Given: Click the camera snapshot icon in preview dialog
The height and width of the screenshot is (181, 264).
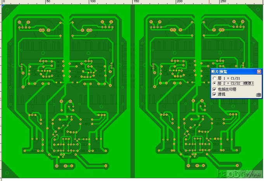Looking at the screenshot, I should tap(258, 94).
